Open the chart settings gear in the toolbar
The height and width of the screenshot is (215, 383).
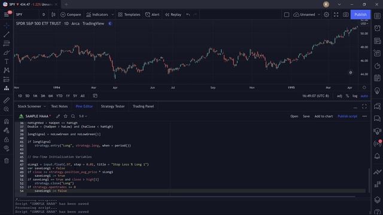[x=326, y=14]
